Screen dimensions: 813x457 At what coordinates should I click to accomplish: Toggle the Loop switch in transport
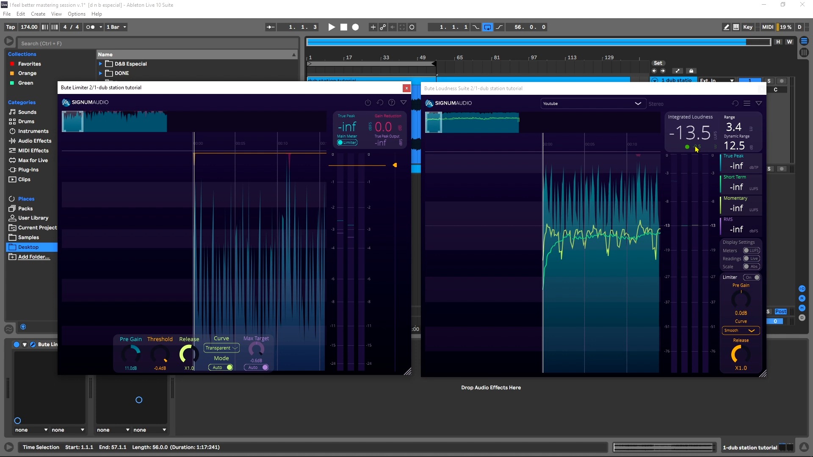[488, 27]
